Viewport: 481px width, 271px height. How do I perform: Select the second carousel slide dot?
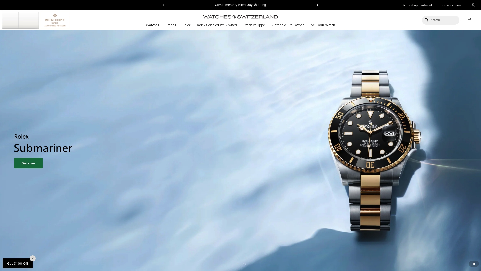click(x=244, y=264)
